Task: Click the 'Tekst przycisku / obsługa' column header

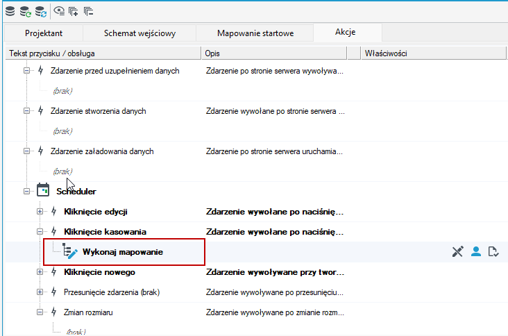Action: pyautogui.click(x=103, y=53)
